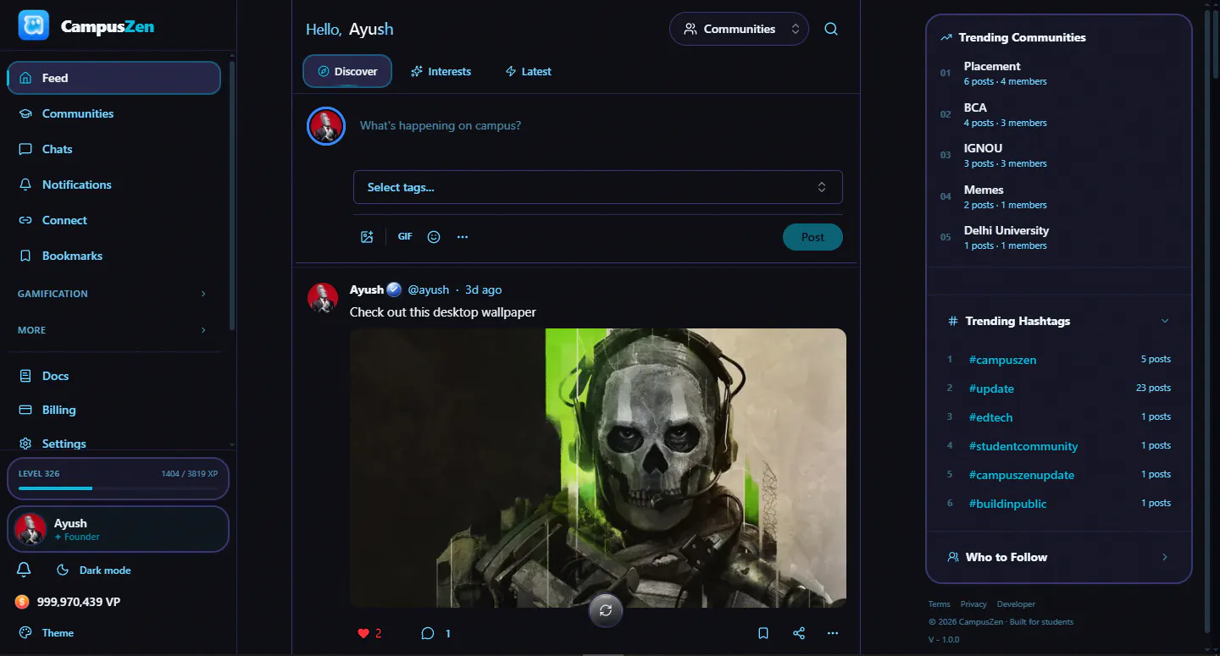Switch to the Discover tab

[347, 72]
